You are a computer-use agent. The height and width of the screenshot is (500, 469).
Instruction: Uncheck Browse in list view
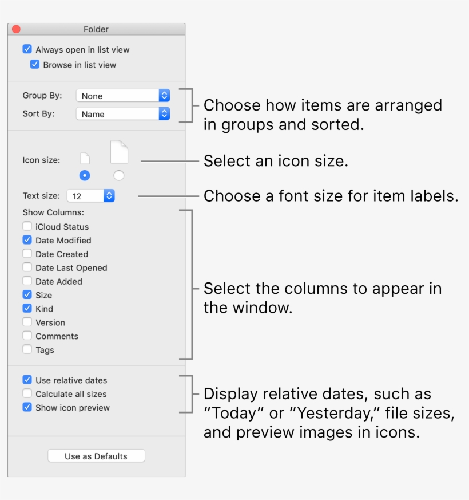[35, 65]
